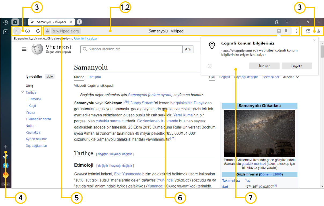Click the Engelle button in the location popup
The width and height of the screenshot is (324, 206).
point(297,66)
